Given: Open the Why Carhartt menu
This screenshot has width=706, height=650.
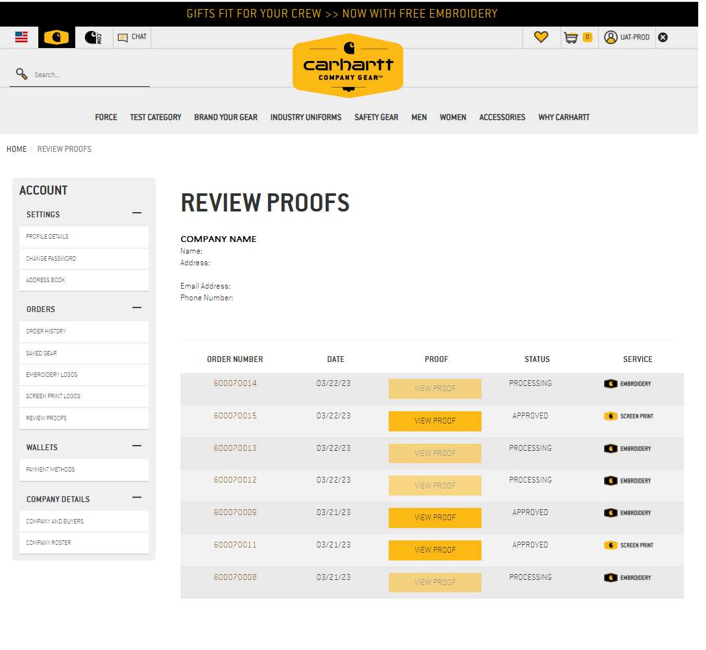Looking at the screenshot, I should pyautogui.click(x=564, y=117).
